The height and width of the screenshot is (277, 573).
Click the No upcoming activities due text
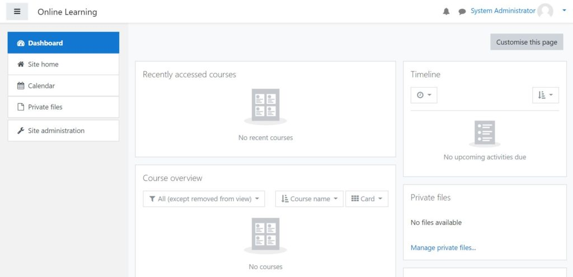click(485, 157)
